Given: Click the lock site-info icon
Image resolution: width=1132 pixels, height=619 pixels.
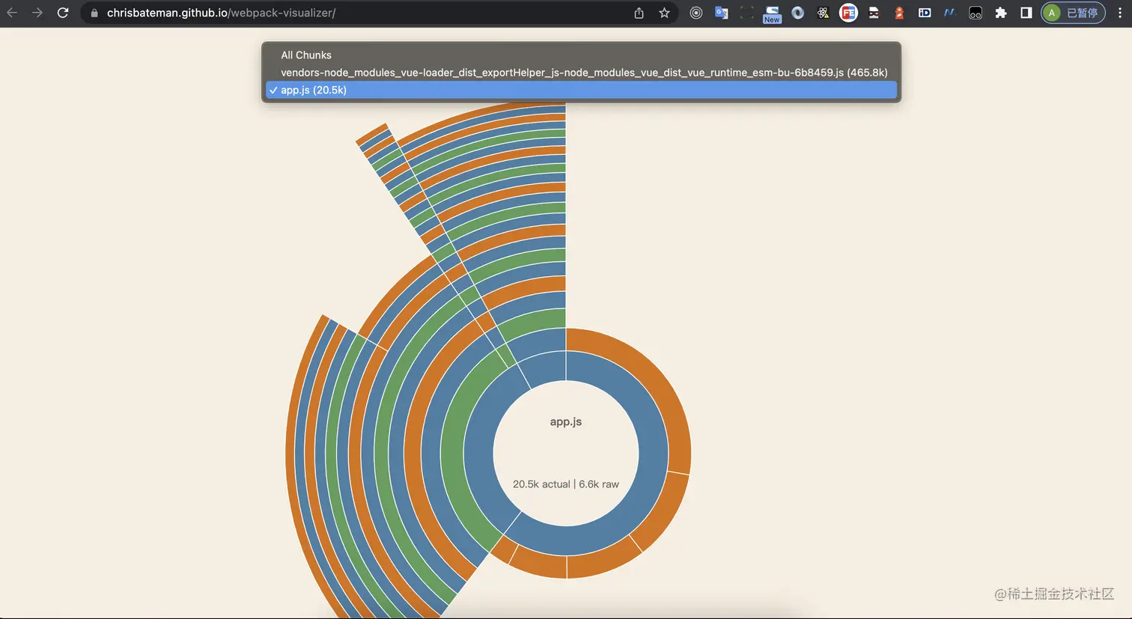Looking at the screenshot, I should tap(94, 13).
